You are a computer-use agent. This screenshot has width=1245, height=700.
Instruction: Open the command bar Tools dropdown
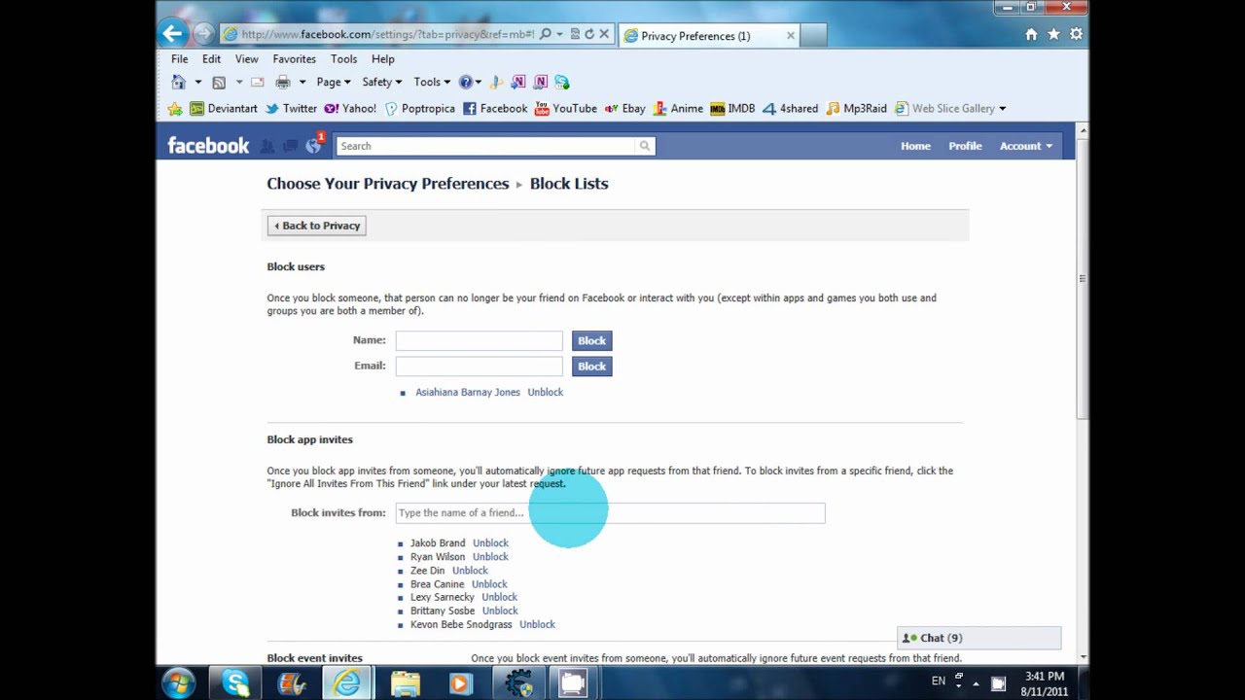(x=432, y=82)
